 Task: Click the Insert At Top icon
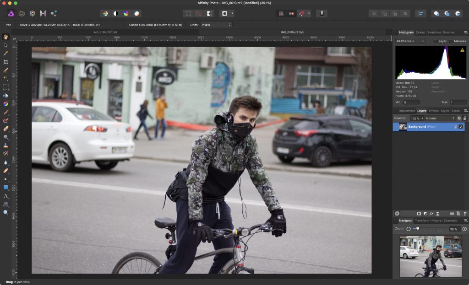point(447,13)
